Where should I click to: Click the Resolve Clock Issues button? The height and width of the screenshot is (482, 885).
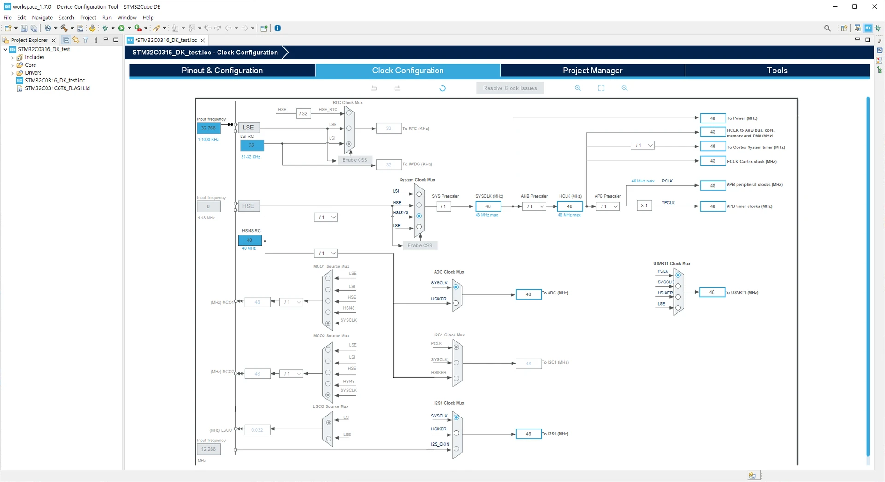click(510, 88)
